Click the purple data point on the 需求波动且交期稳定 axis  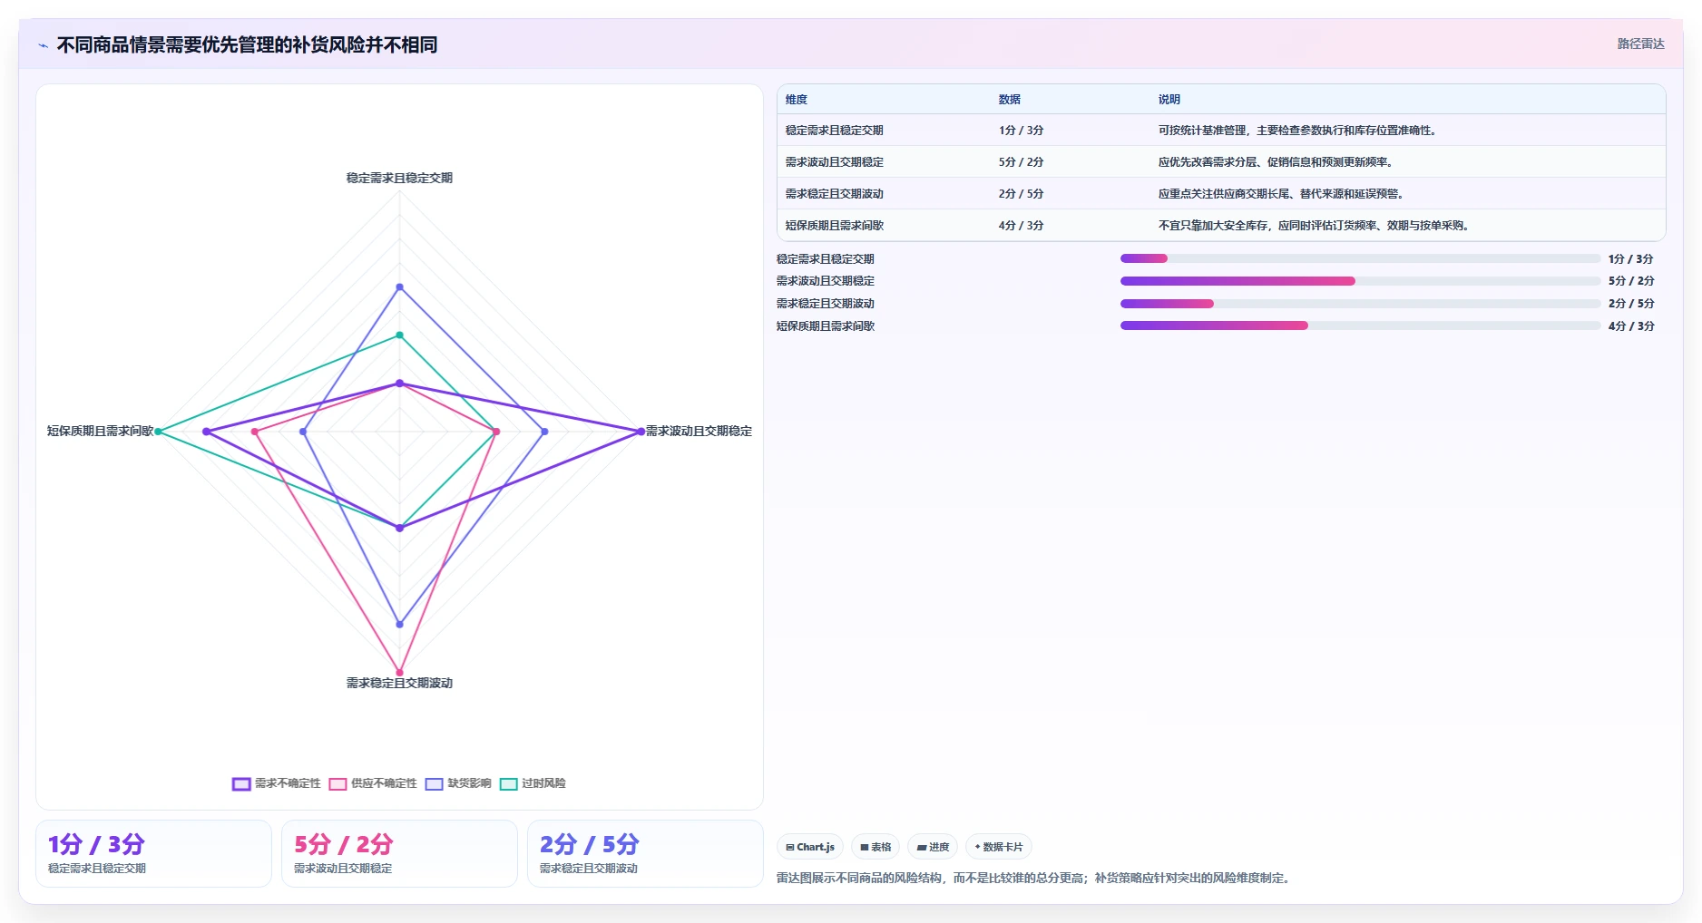[641, 432]
